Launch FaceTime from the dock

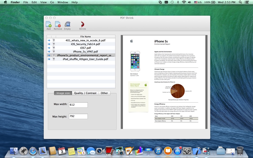100,151
